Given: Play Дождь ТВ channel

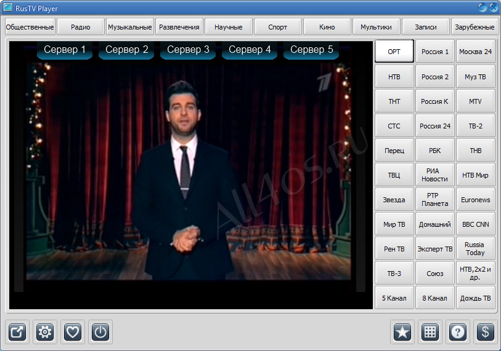Looking at the screenshot, I should pyautogui.click(x=476, y=298).
